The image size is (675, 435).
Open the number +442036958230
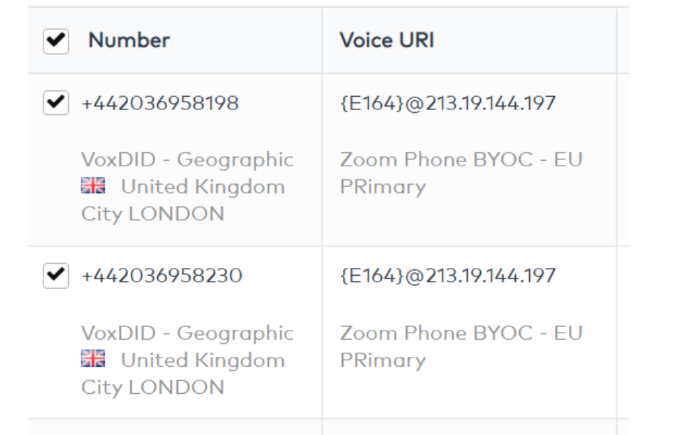click(x=161, y=276)
